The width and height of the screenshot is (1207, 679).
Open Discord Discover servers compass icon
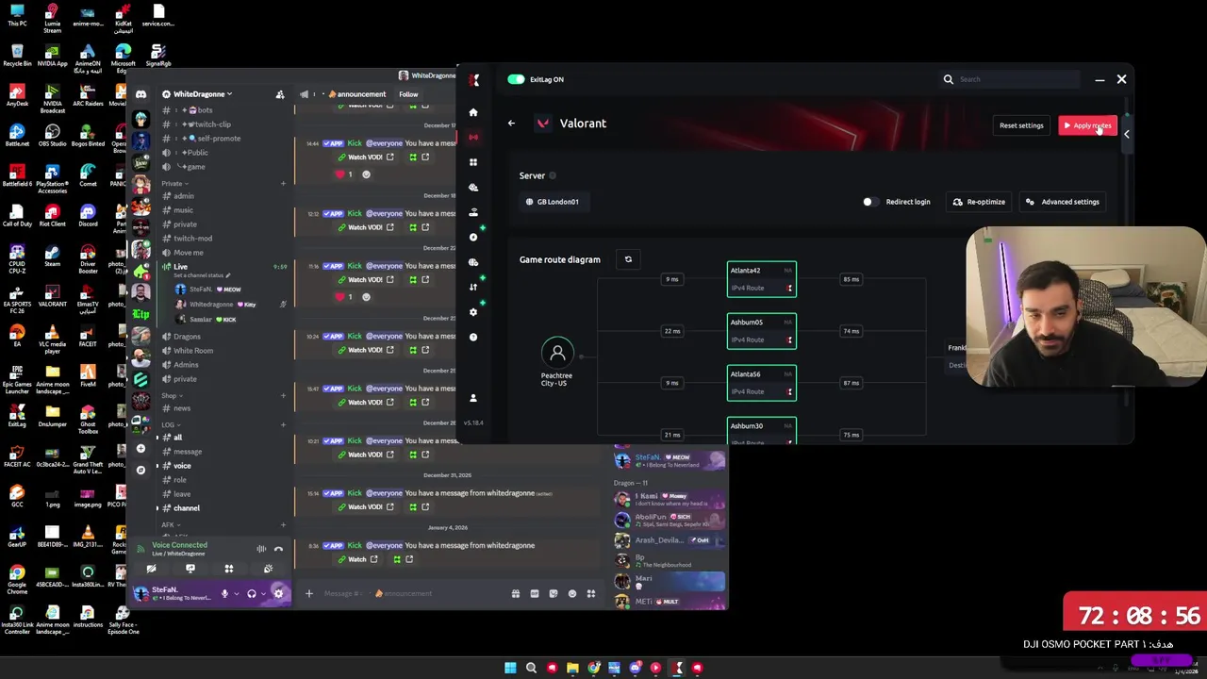pos(141,470)
